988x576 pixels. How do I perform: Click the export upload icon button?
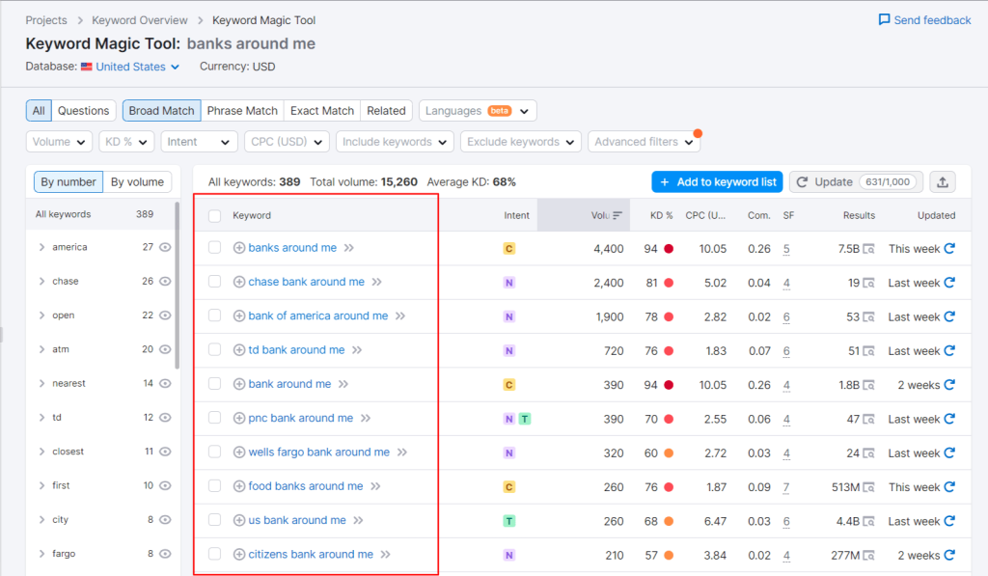click(943, 182)
